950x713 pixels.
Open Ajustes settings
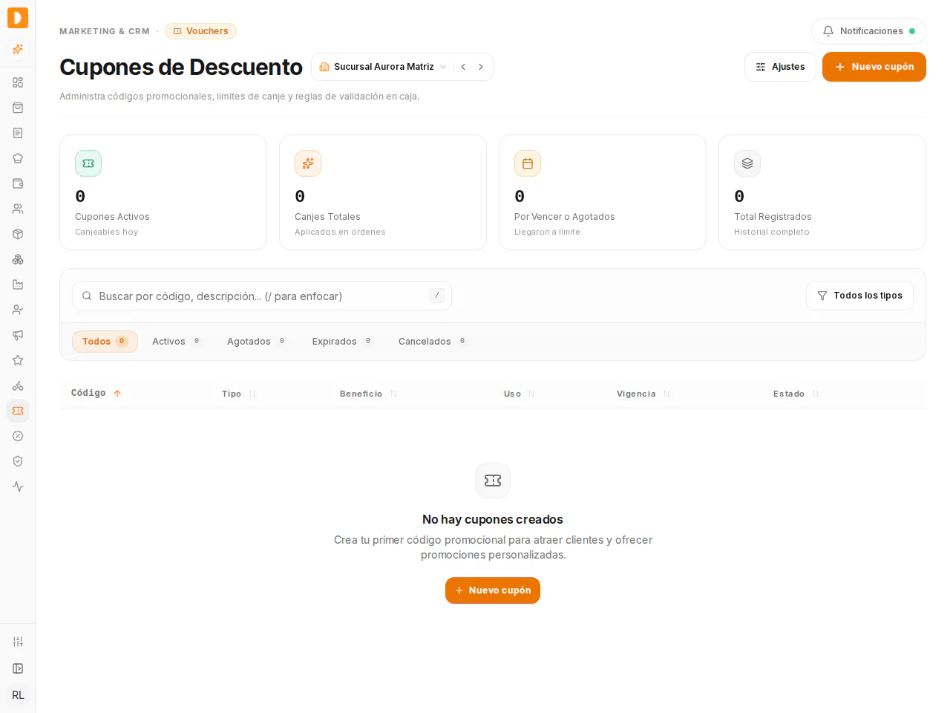coord(780,67)
